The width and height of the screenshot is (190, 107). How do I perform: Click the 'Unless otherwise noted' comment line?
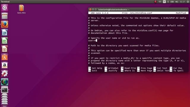point(137,26)
